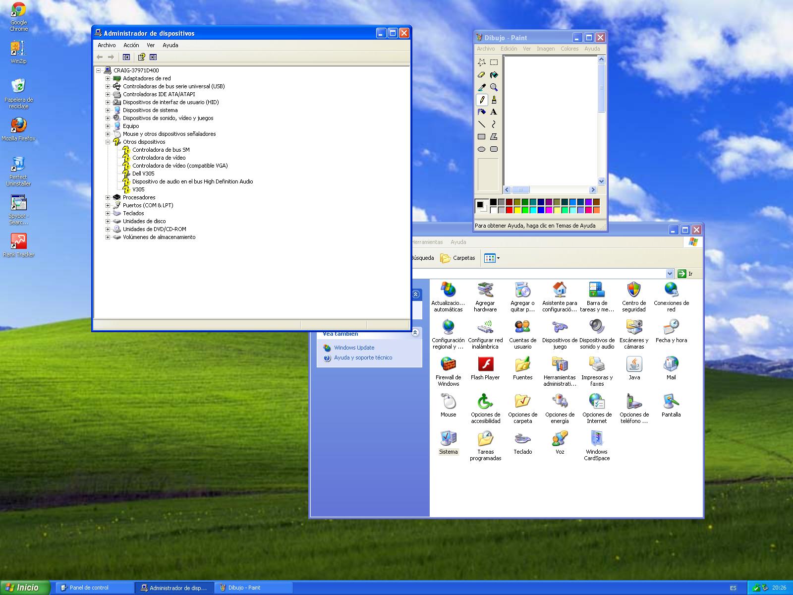The image size is (793, 595).
Task: Click Paint vertical scrollbar down arrow
Action: coord(602,181)
